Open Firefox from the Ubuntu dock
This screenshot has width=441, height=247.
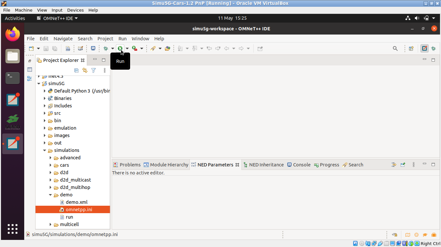(13, 34)
